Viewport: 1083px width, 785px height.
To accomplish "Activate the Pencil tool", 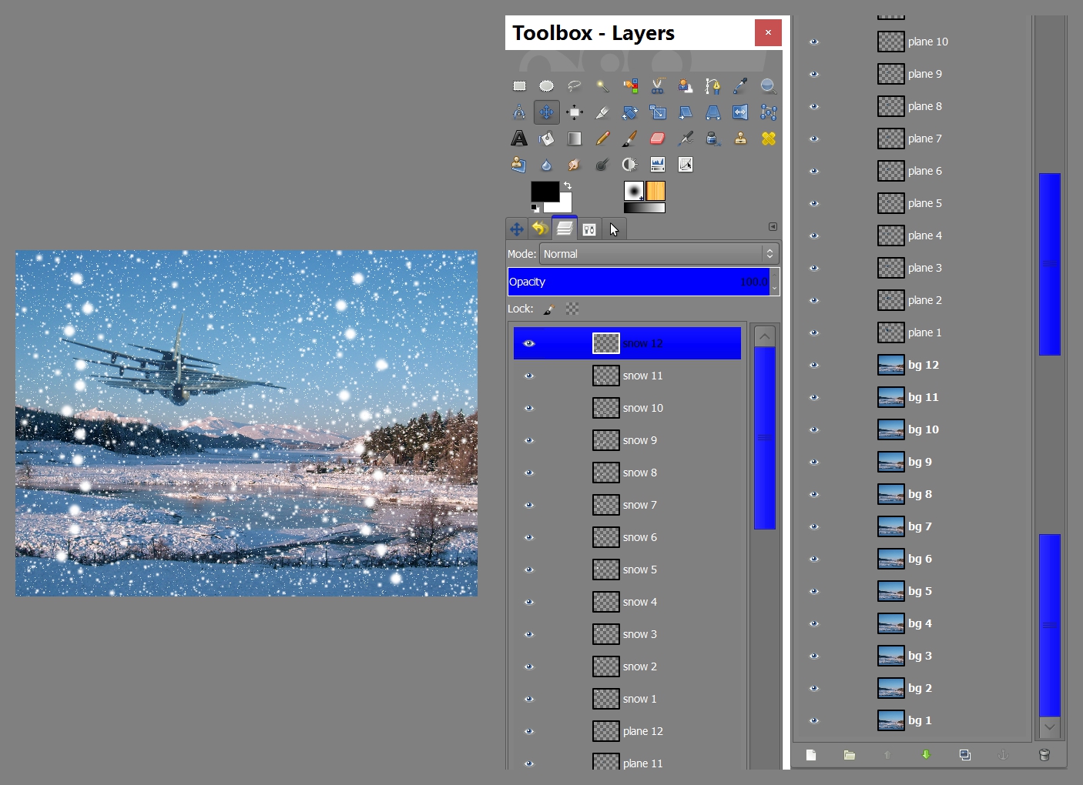I will pyautogui.click(x=602, y=139).
